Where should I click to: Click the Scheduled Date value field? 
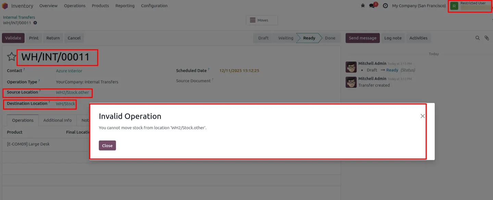click(x=239, y=71)
